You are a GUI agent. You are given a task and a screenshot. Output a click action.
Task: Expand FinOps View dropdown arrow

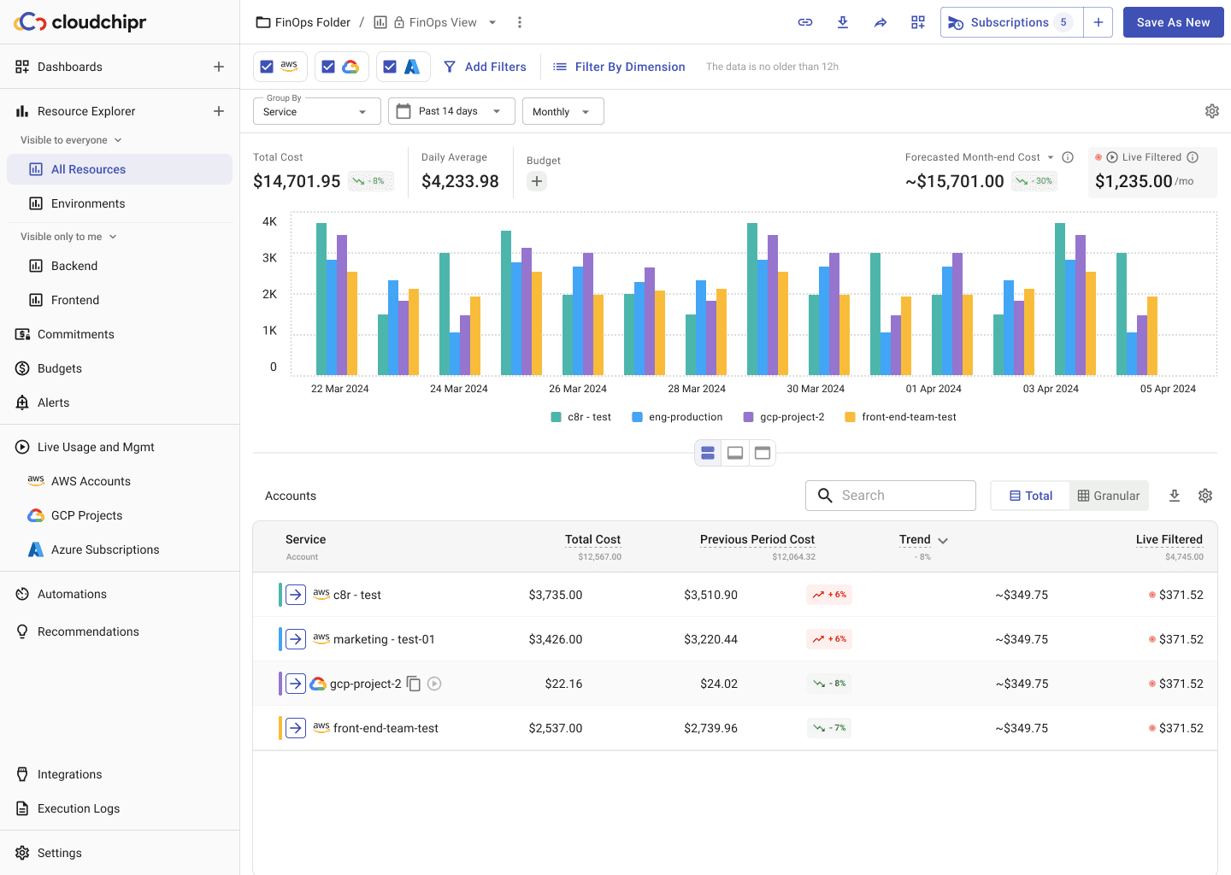[492, 22]
